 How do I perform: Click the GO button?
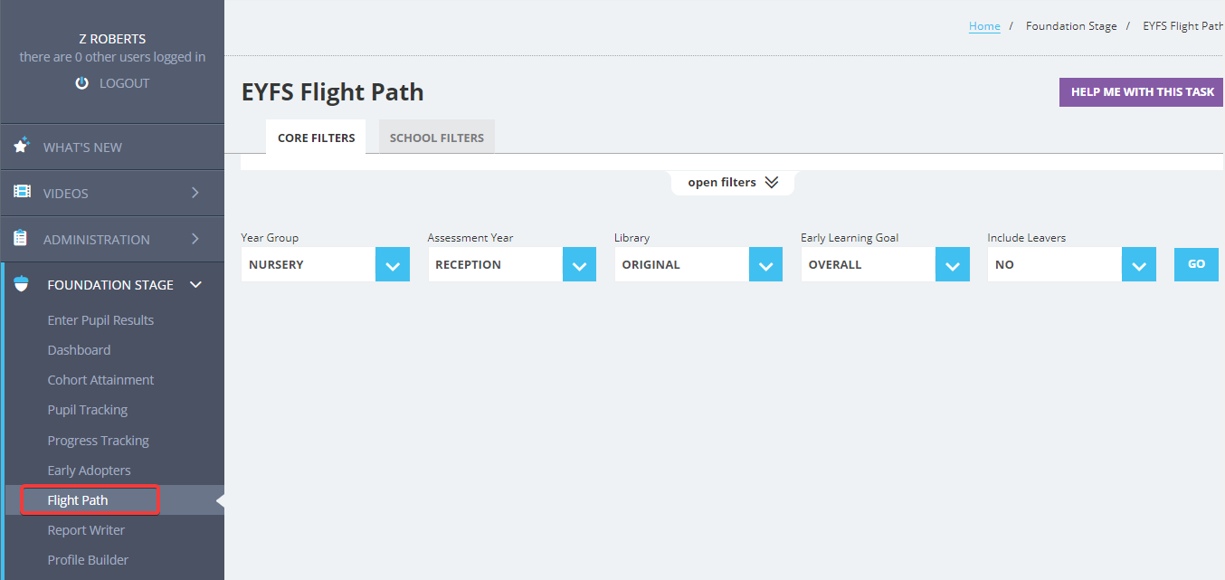coord(1196,264)
